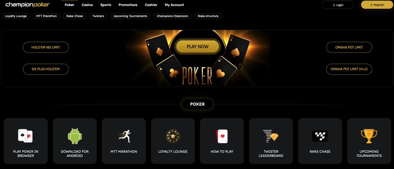Choose the HOLD'EM NO LIMIT button
This screenshot has height=169, width=394.
(x=46, y=47)
